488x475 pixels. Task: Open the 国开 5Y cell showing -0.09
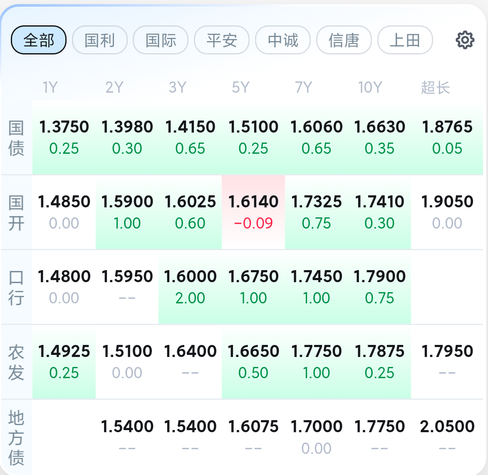[x=253, y=212]
